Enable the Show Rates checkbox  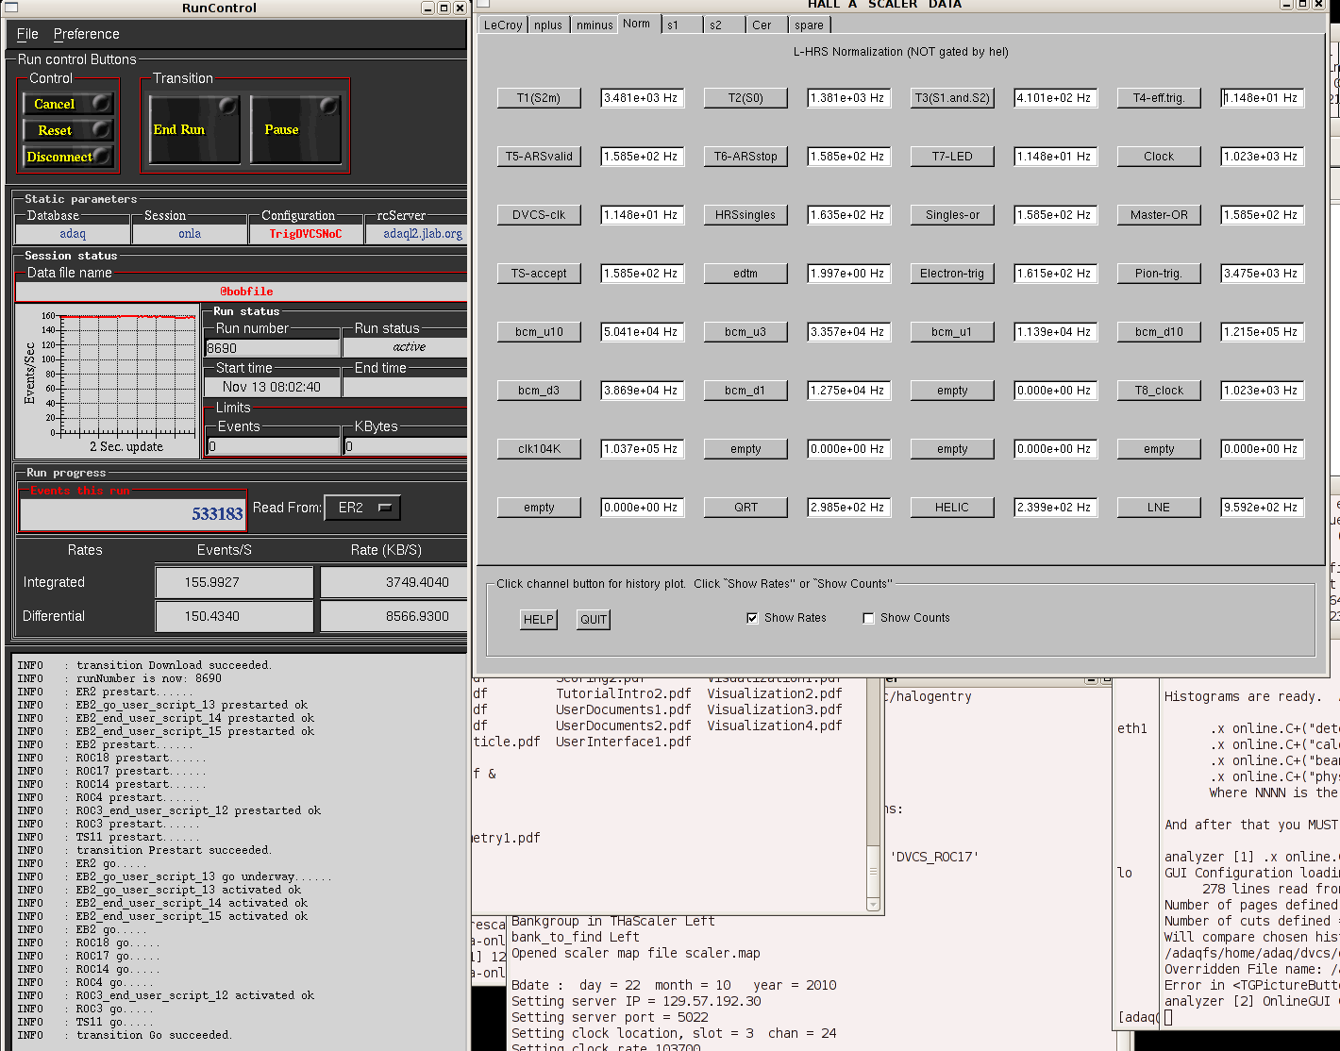pyautogui.click(x=752, y=618)
